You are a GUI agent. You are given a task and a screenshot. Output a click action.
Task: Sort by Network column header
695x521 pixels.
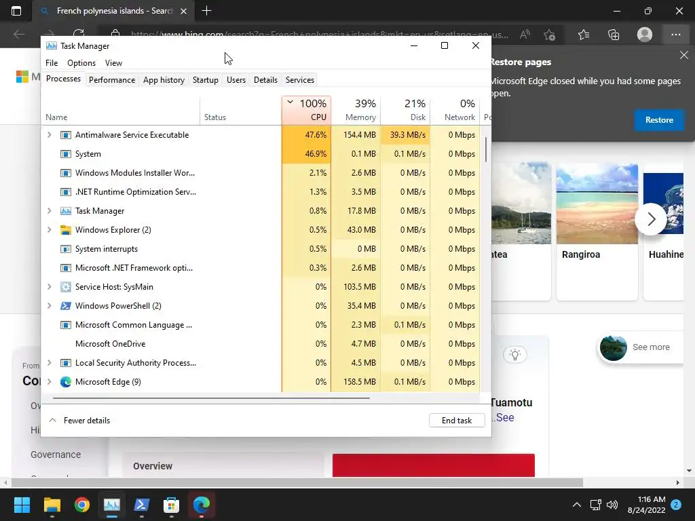[x=455, y=111]
